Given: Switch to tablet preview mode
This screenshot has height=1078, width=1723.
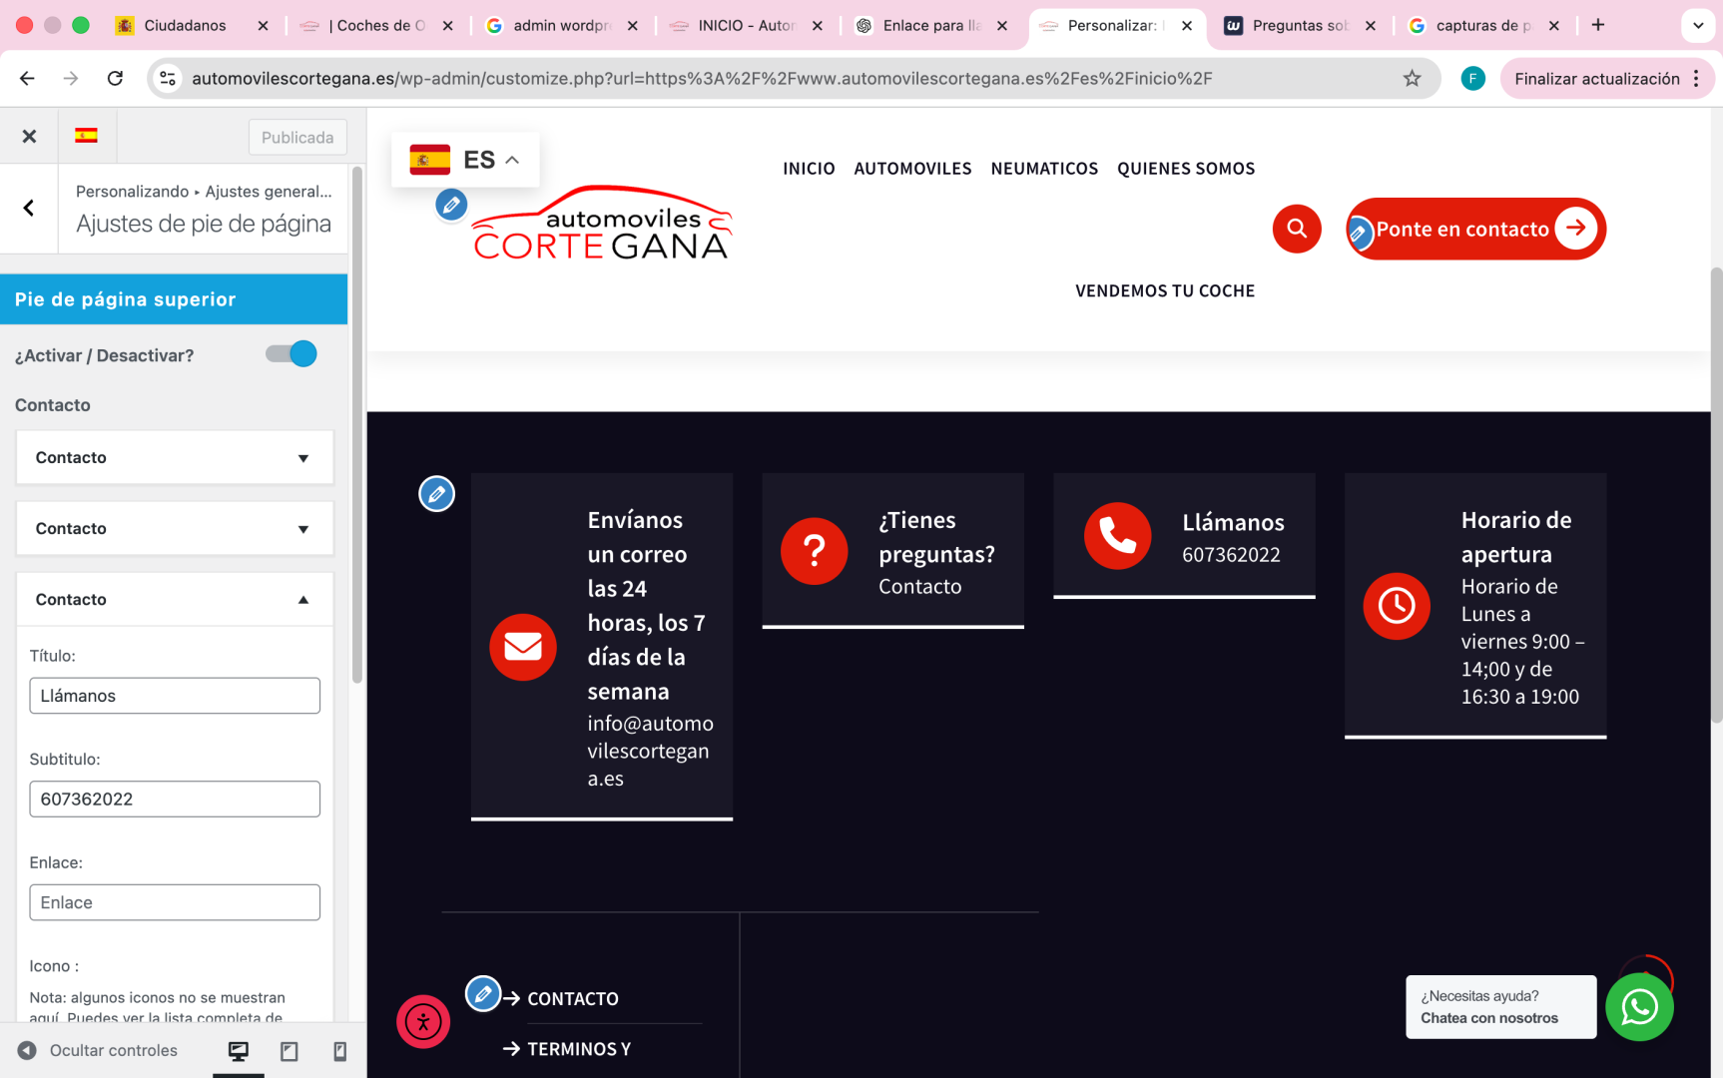Looking at the screenshot, I should point(289,1051).
